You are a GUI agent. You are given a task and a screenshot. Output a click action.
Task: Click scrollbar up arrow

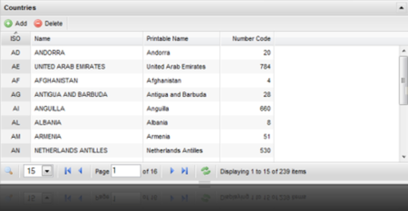pyautogui.click(x=404, y=51)
